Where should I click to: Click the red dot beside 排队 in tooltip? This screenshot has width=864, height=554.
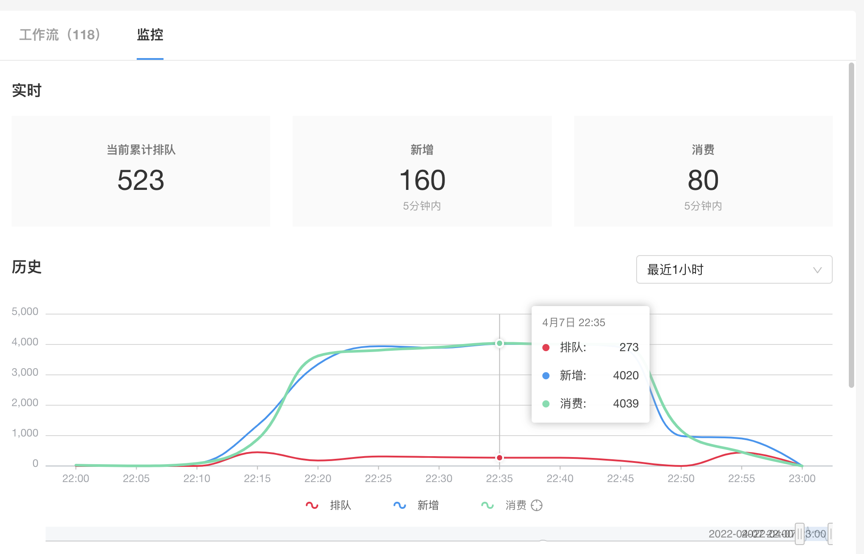545,348
